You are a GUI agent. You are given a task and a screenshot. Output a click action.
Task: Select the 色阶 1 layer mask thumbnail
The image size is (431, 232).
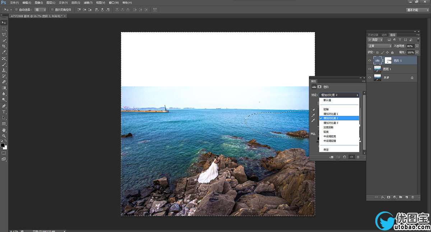point(388,60)
